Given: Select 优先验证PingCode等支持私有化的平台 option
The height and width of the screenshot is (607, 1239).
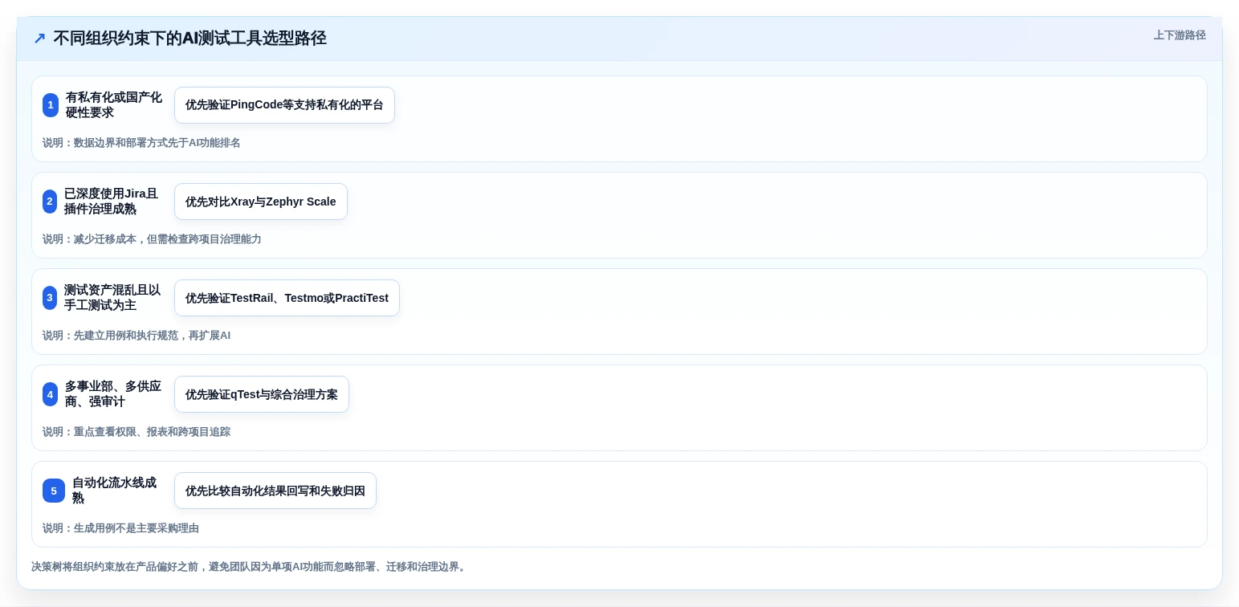Looking at the screenshot, I should (x=284, y=105).
